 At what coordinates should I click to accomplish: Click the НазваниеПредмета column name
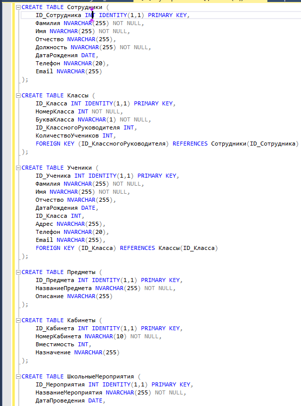[63, 288]
